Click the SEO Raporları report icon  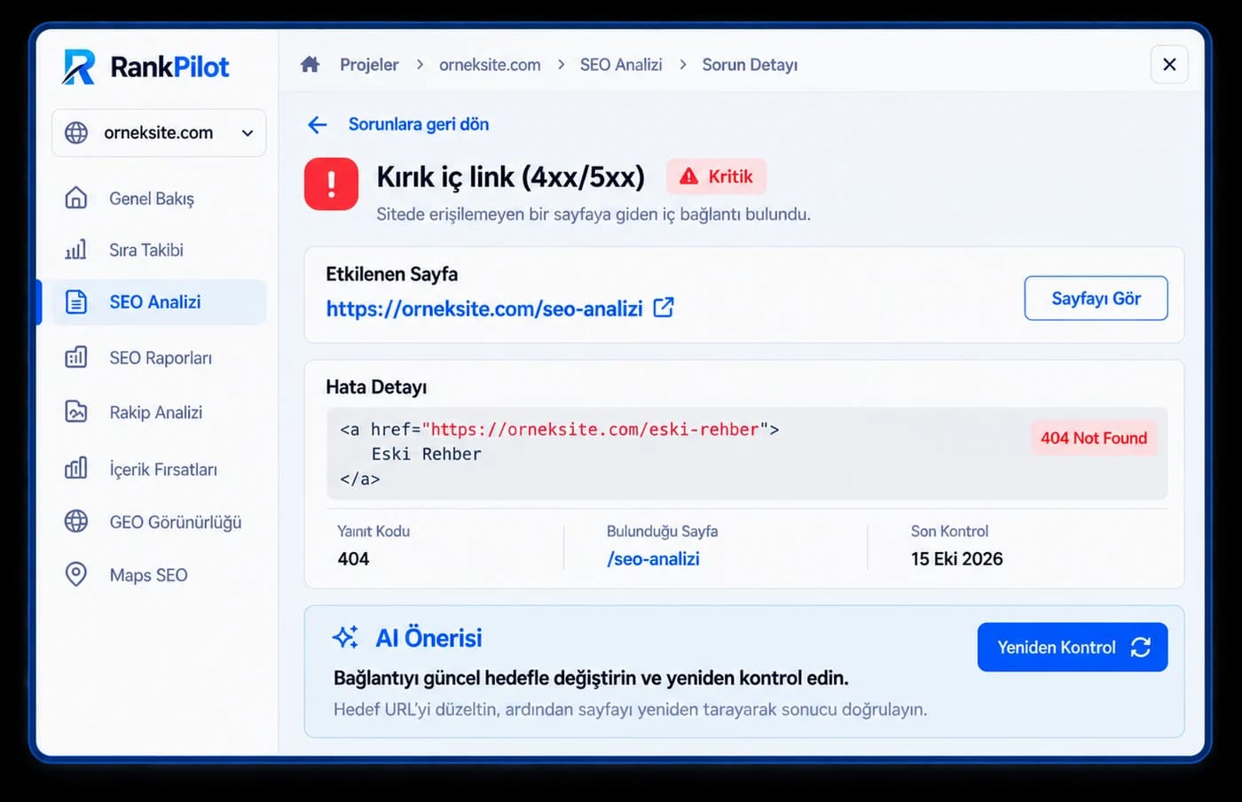76,357
